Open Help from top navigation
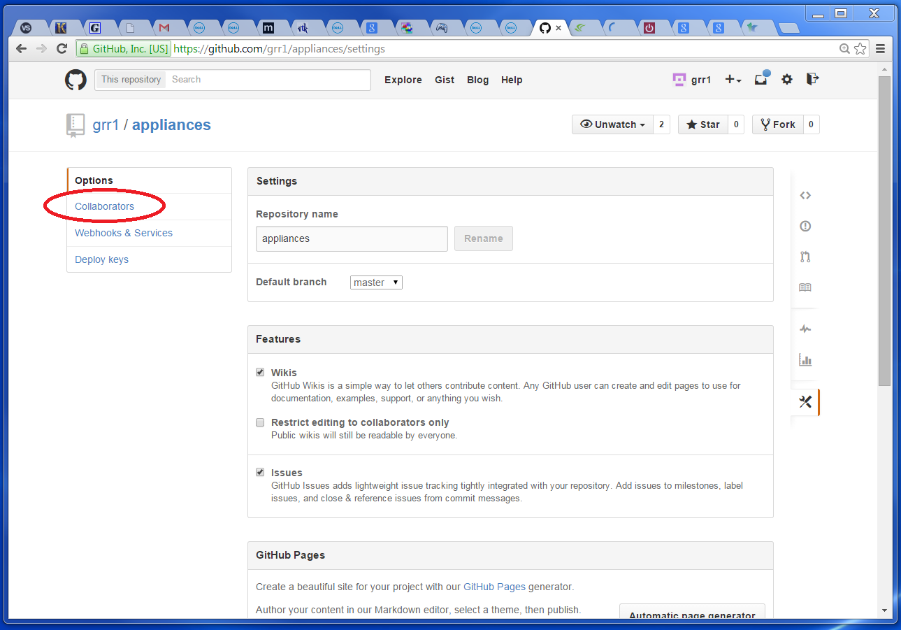 click(512, 80)
